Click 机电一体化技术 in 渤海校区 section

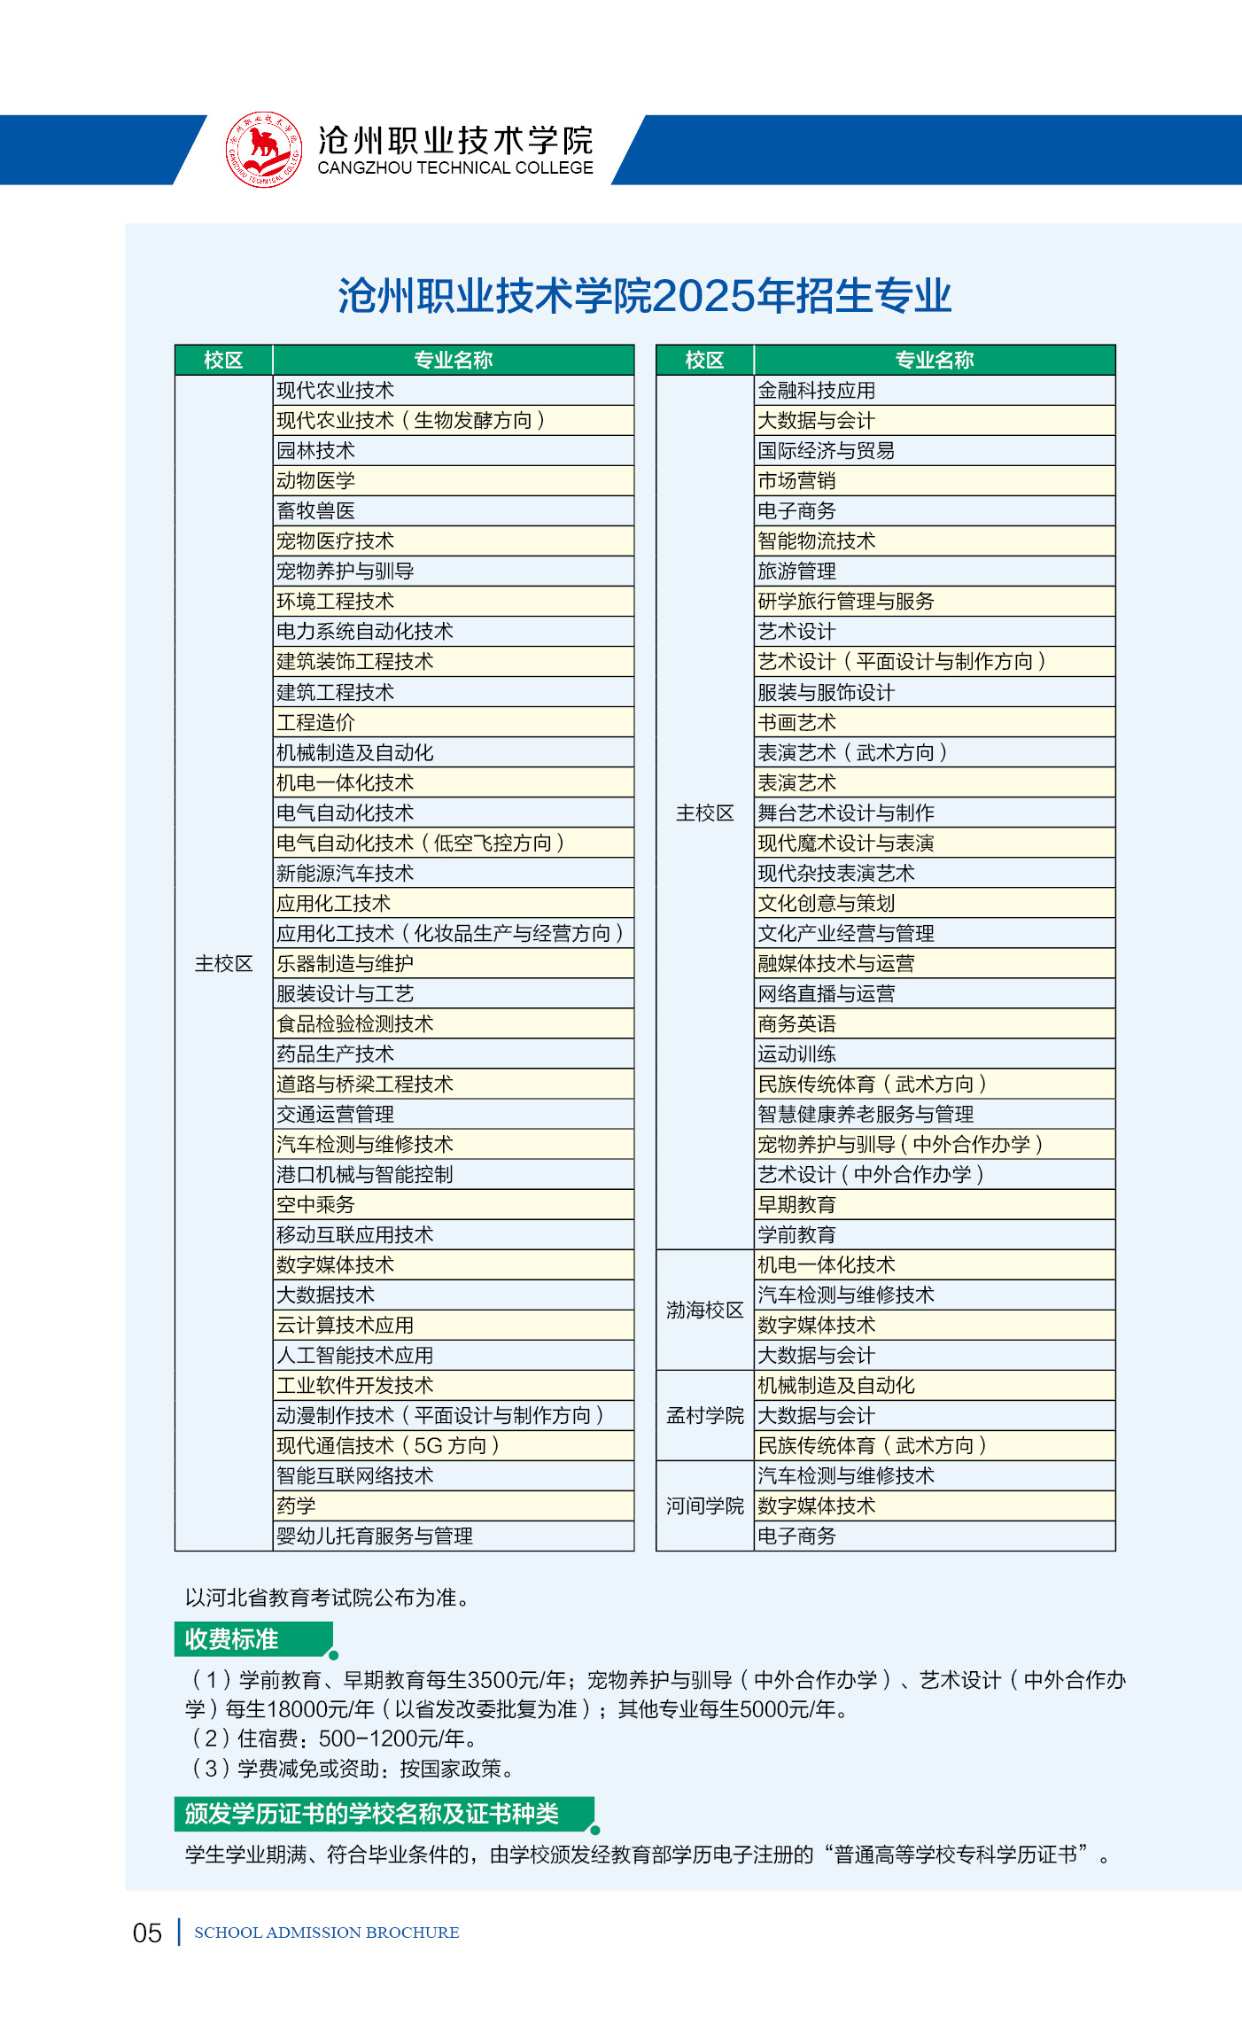coord(935,1264)
